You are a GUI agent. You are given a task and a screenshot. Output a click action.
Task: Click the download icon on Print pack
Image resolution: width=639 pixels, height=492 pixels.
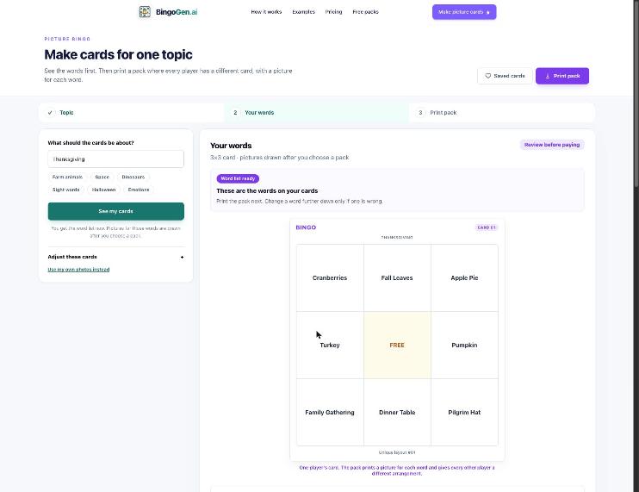(x=548, y=76)
